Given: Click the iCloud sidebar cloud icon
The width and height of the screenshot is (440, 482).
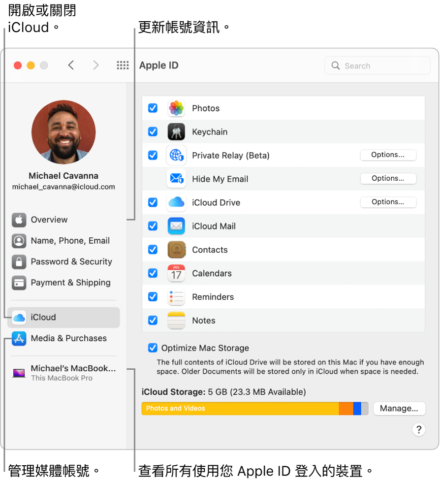Looking at the screenshot, I should click(19, 317).
